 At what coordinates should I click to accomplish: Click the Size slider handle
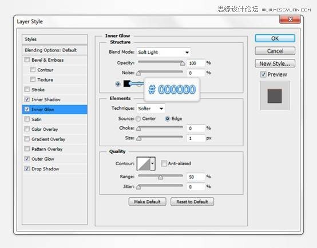[138, 138]
